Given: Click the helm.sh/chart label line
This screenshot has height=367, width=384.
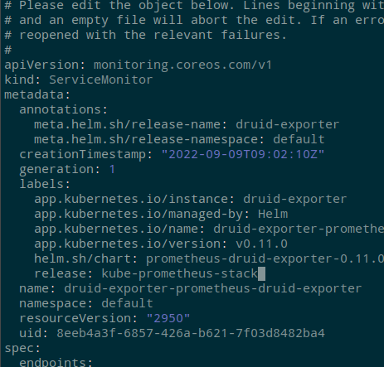Looking at the screenshot, I should click(209, 258).
